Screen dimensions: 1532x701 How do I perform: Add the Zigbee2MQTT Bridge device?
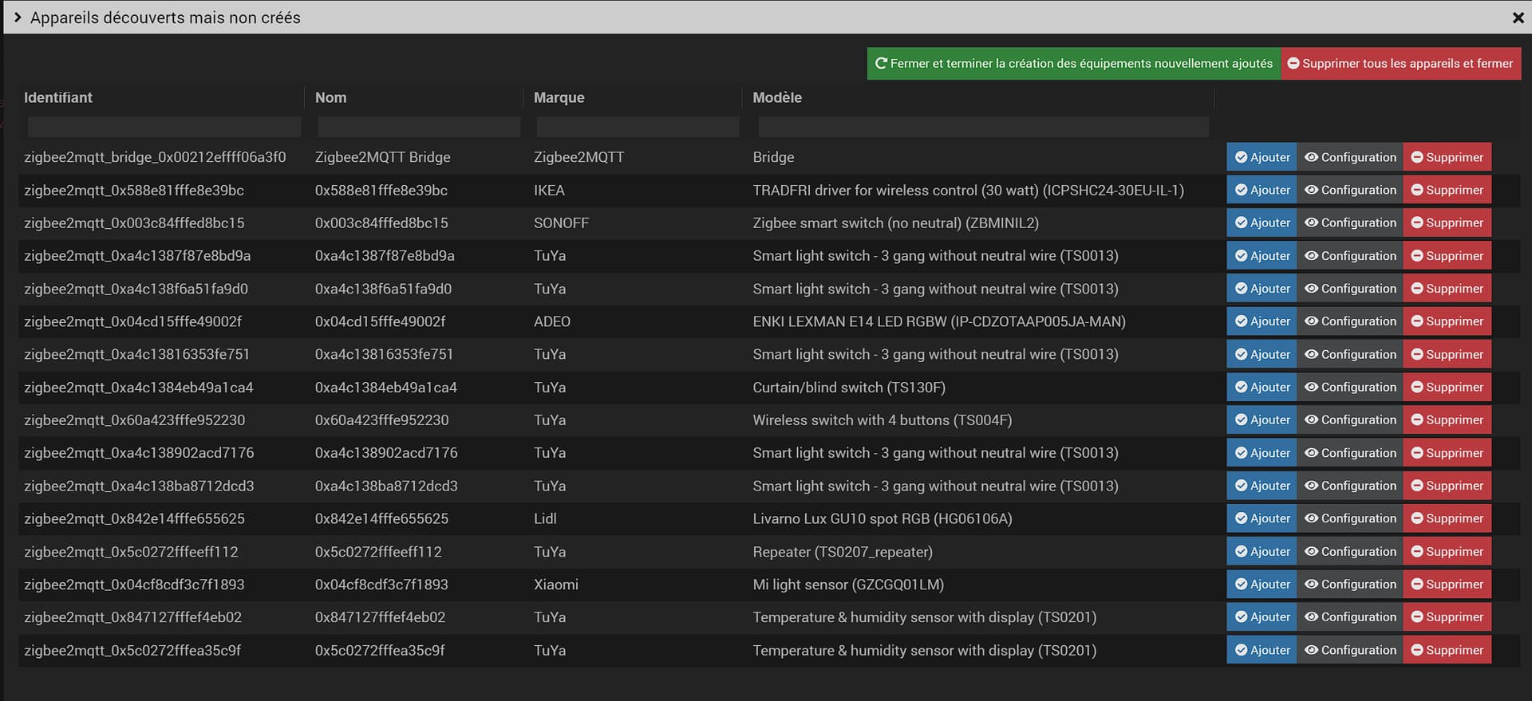tap(1262, 157)
